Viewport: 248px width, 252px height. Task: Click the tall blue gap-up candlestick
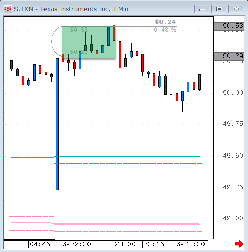click(57, 124)
